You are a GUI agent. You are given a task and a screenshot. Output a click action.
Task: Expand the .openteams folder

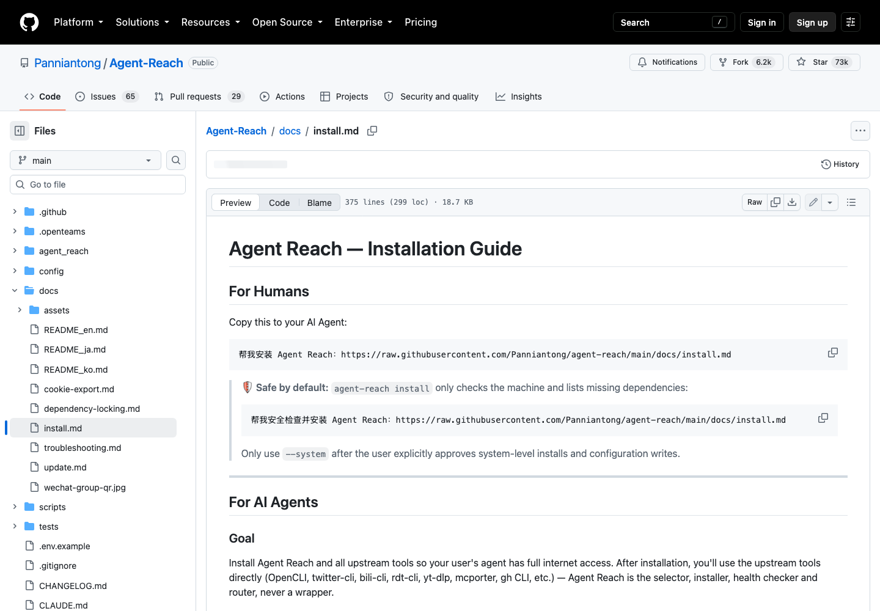click(x=15, y=231)
